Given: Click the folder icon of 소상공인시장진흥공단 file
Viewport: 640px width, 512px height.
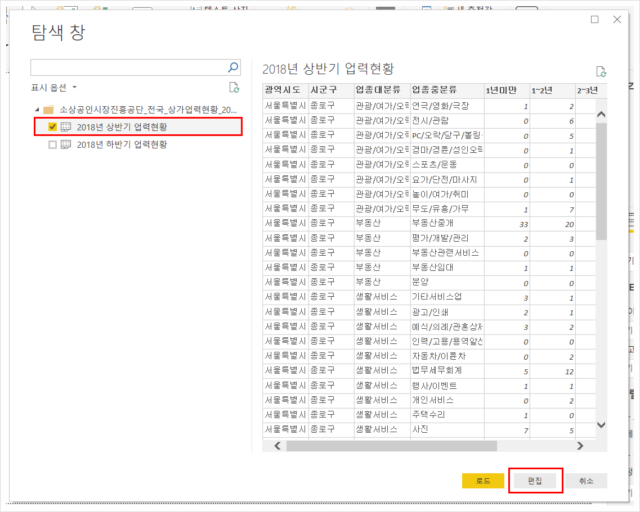Looking at the screenshot, I should pyautogui.click(x=48, y=110).
